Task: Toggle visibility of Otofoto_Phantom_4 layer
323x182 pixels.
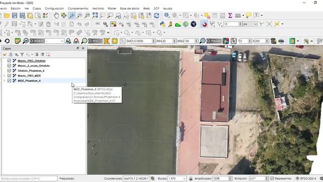Action: pos(9,71)
